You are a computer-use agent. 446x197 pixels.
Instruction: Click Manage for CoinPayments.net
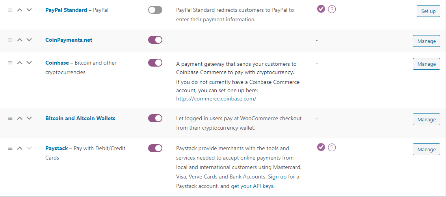(x=426, y=41)
